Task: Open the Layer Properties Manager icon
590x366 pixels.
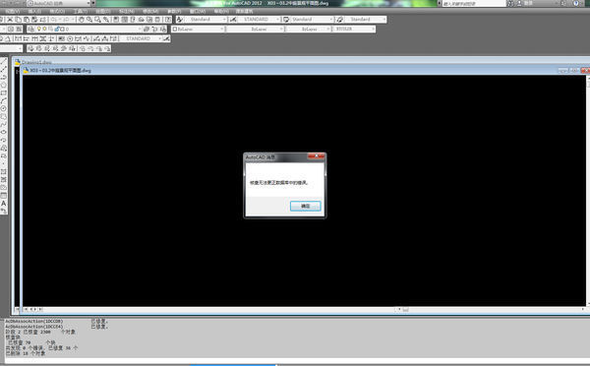Action: tap(30, 29)
